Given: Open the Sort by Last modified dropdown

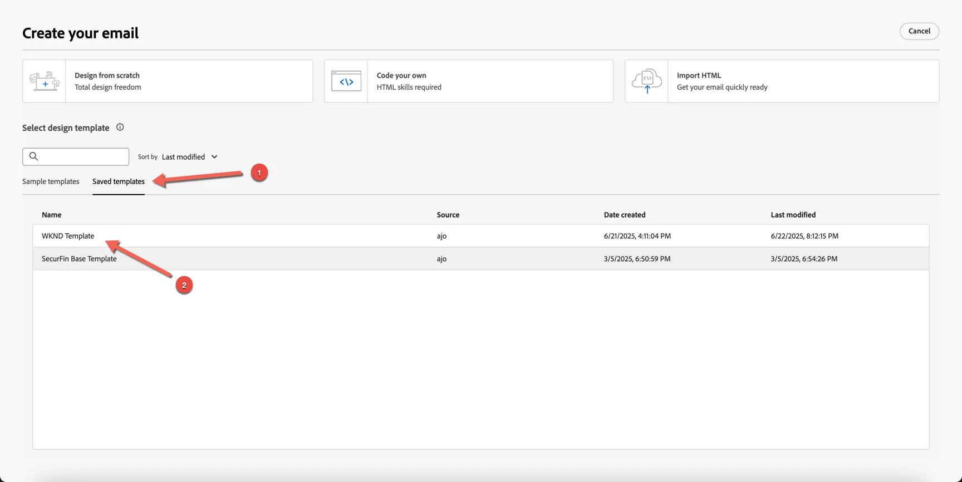Looking at the screenshot, I should pos(189,157).
